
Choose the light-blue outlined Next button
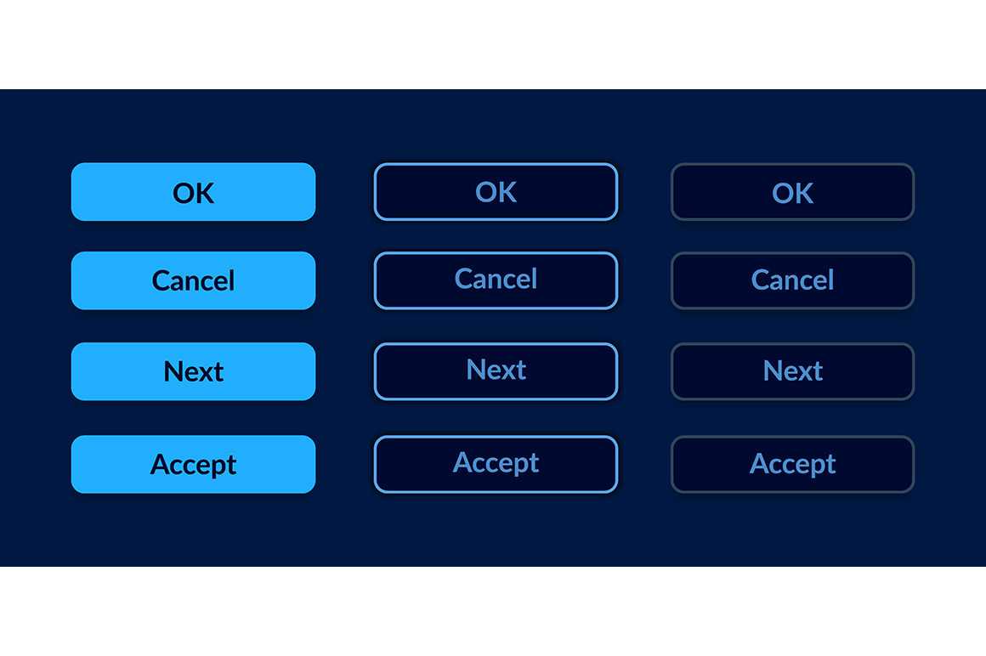[496, 371]
